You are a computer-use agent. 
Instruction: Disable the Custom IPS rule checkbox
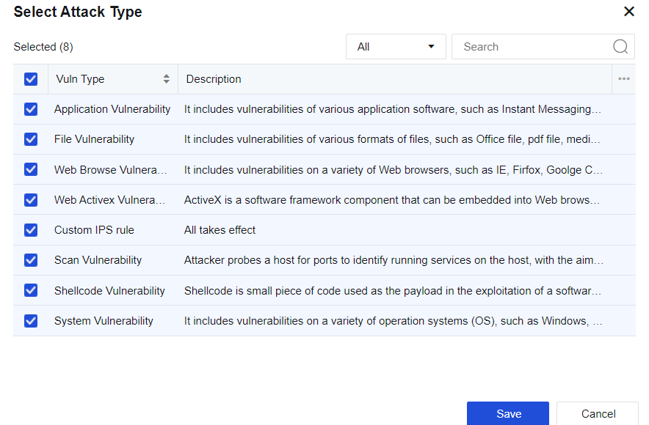coord(31,230)
